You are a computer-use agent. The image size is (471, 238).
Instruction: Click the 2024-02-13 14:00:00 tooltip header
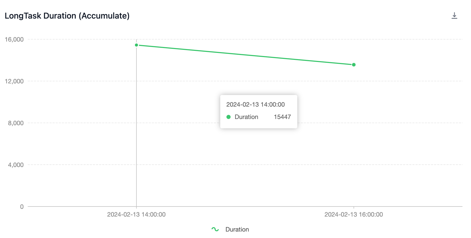click(x=255, y=104)
